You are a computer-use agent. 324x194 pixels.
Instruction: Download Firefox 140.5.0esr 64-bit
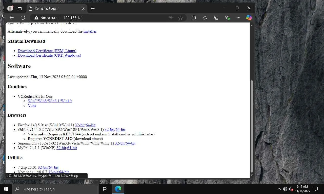pyautogui.click(x=91, y=125)
